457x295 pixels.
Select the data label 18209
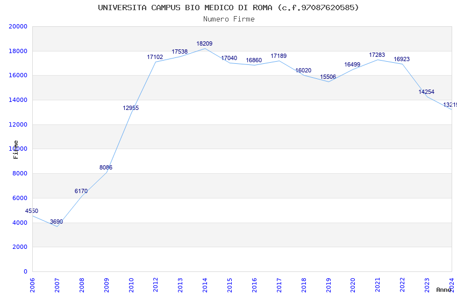204,43
